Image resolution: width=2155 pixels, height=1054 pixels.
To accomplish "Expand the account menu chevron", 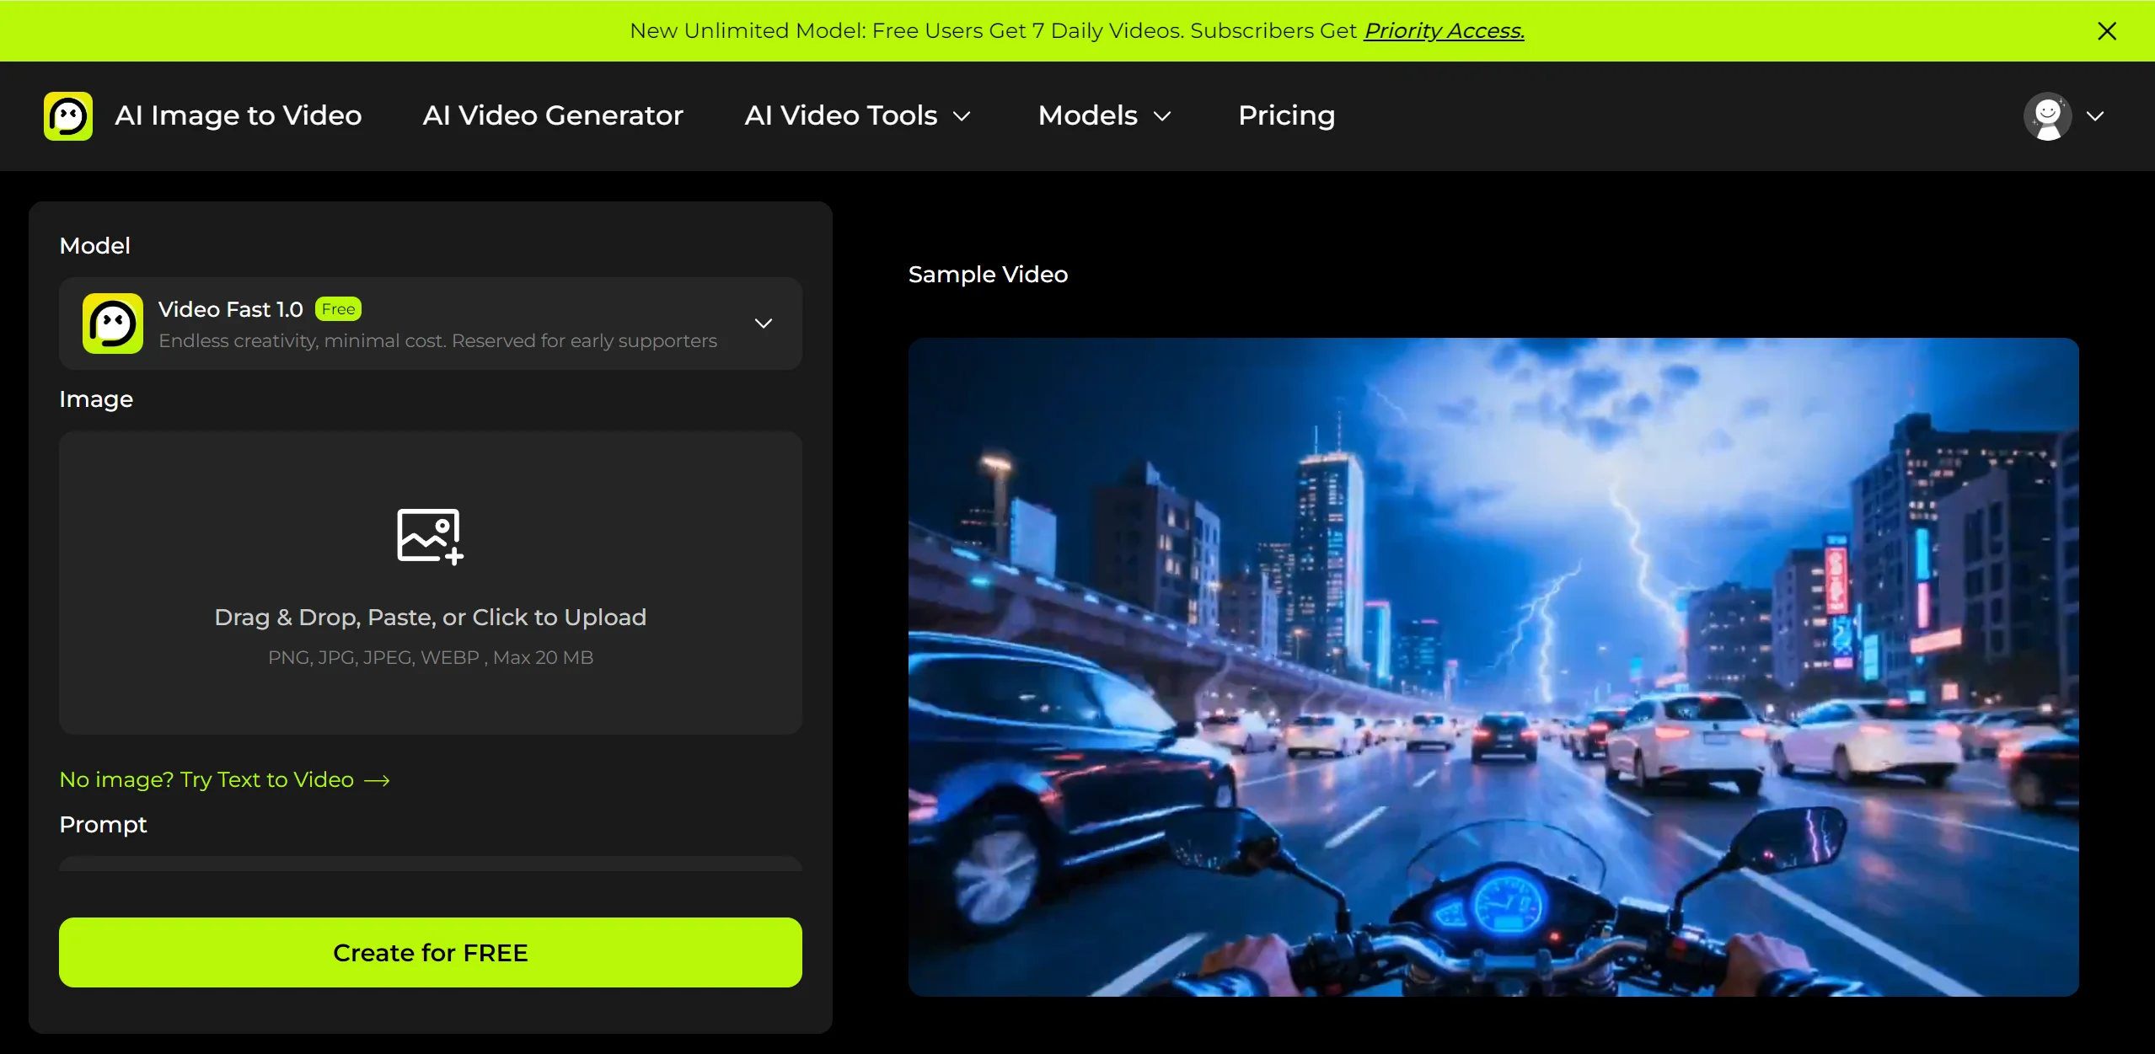I will (2096, 116).
